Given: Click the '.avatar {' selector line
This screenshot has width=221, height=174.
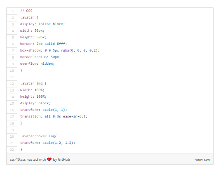Looking at the screenshot, I should coord(29,17).
